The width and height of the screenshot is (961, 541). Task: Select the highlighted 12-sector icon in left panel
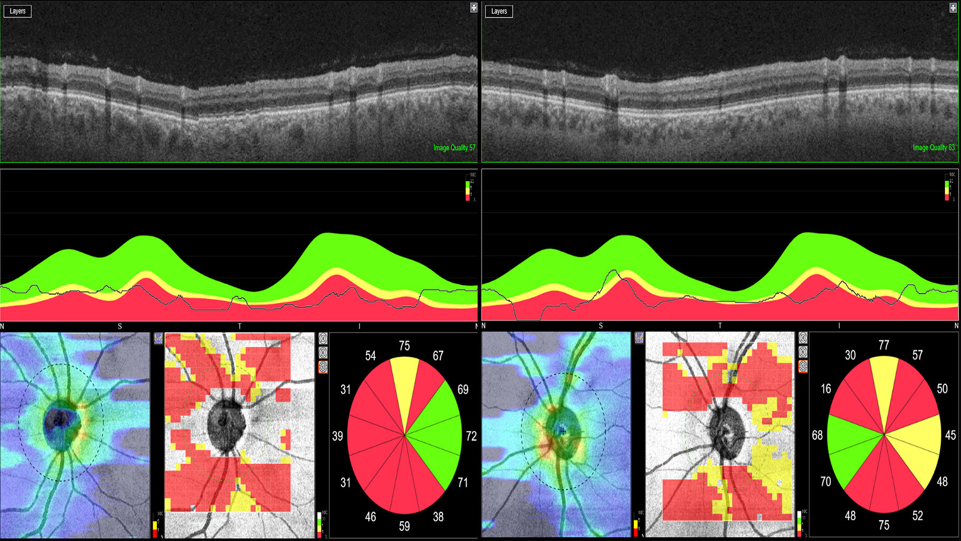point(323,367)
